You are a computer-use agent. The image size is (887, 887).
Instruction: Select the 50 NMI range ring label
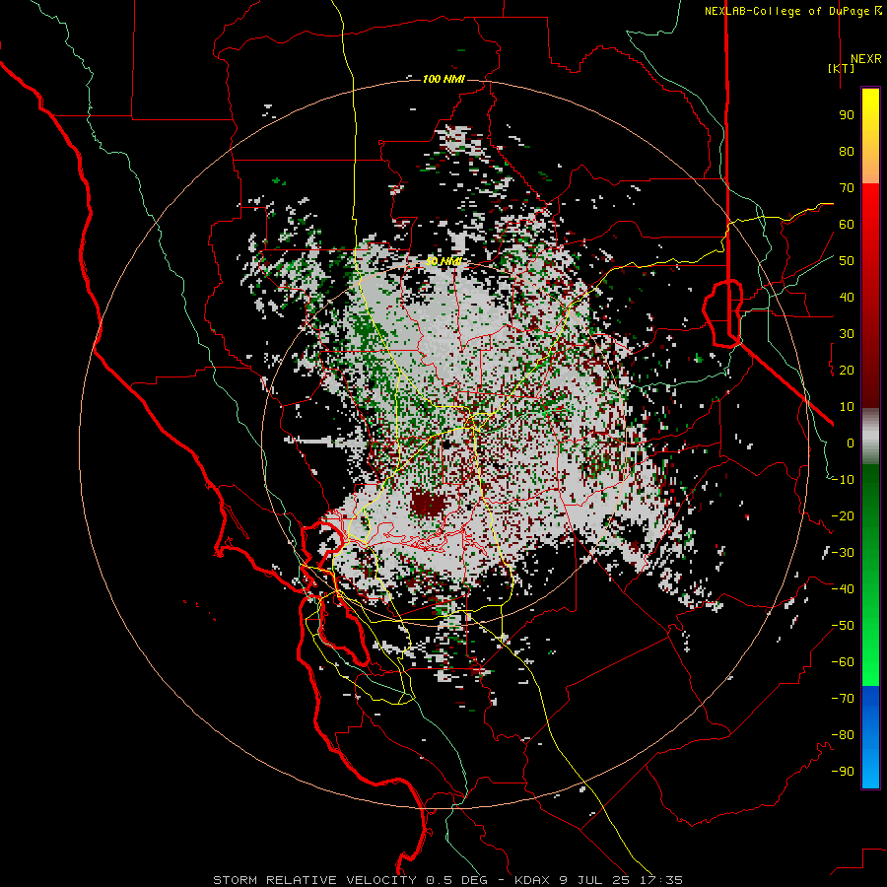point(443,261)
